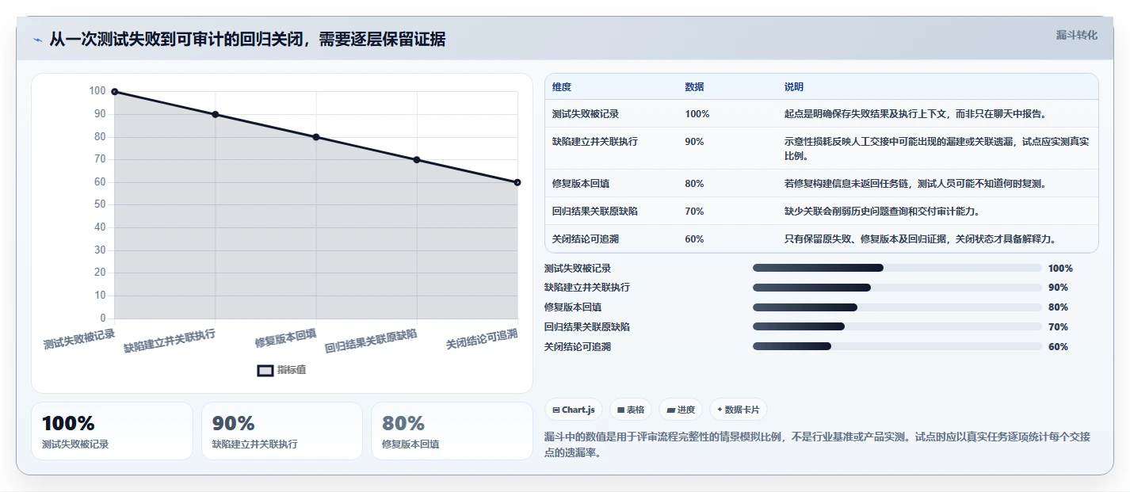1130x492 pixels.
Task: Click table cell 缺陷建立并关联执行
Action: [595, 142]
